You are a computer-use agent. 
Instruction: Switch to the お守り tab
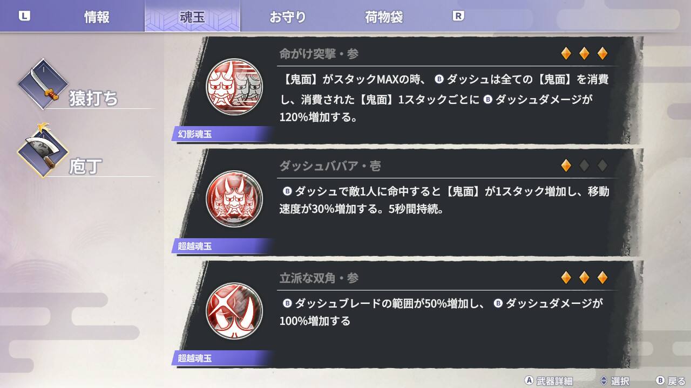[288, 17]
